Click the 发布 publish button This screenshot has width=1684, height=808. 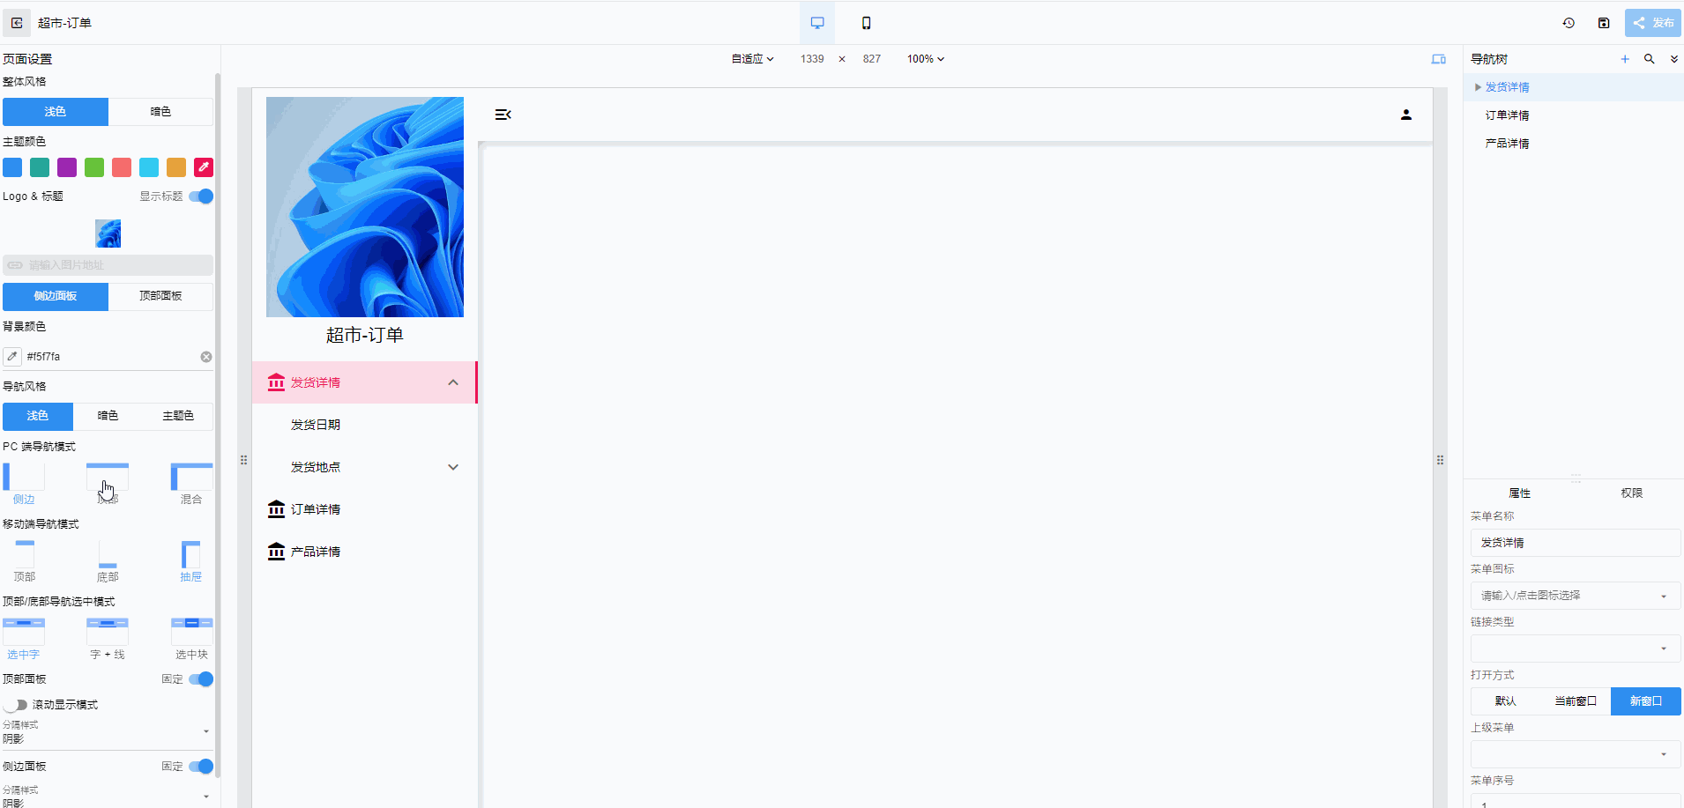tap(1653, 23)
